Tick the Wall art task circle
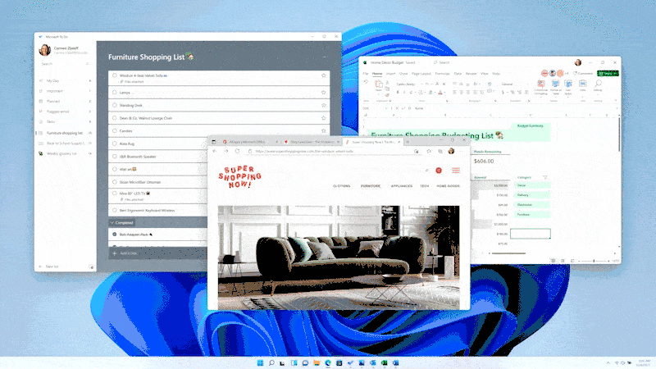Viewport: 656px width, 369px height. (115, 169)
